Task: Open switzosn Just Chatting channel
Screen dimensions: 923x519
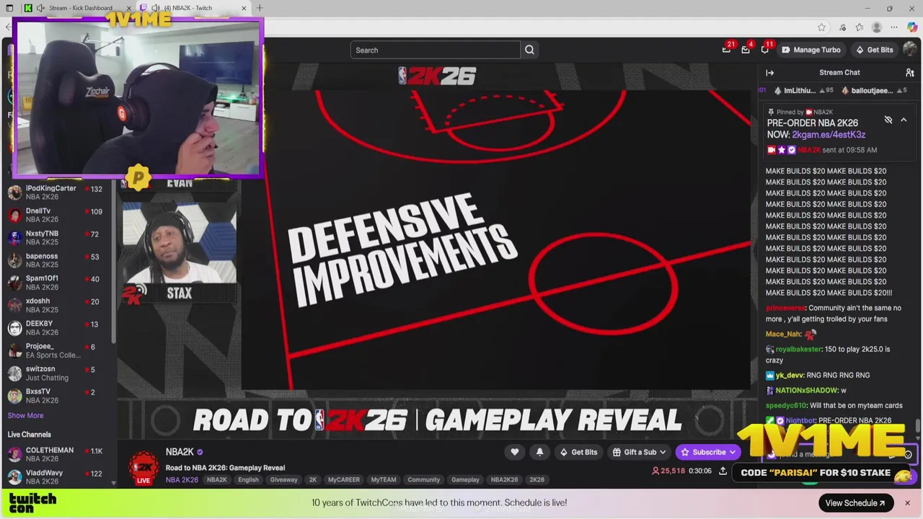Action: [x=58, y=373]
